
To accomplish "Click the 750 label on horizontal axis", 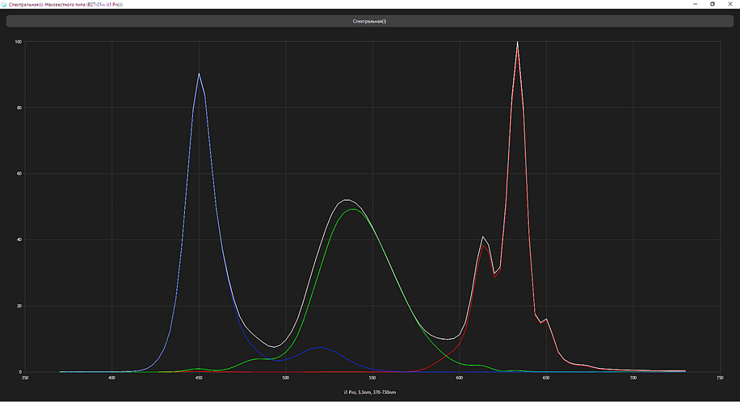I will pos(720,377).
